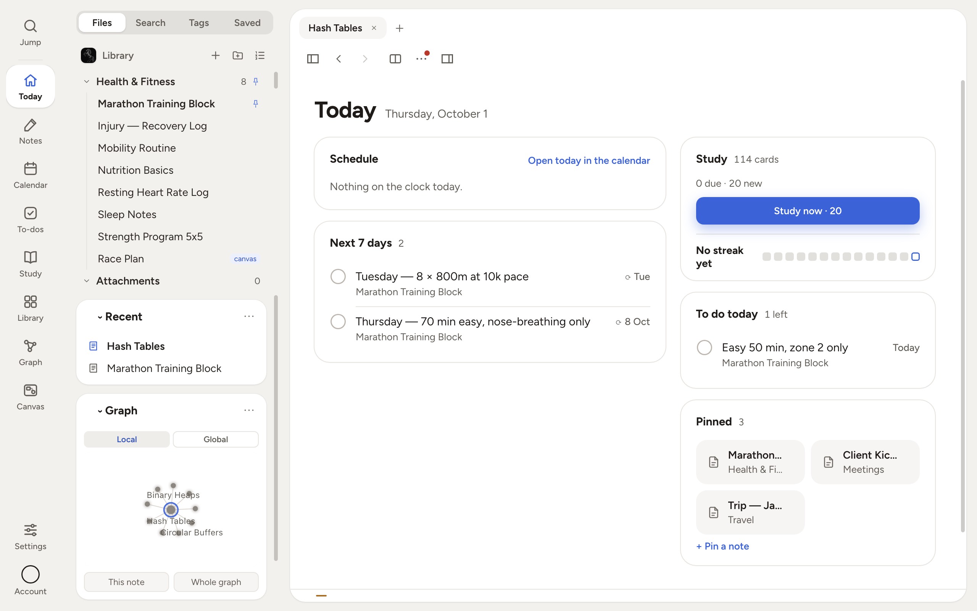Open pinned Trip — Ja... Travel card
Image resolution: width=977 pixels, height=611 pixels.
(750, 512)
